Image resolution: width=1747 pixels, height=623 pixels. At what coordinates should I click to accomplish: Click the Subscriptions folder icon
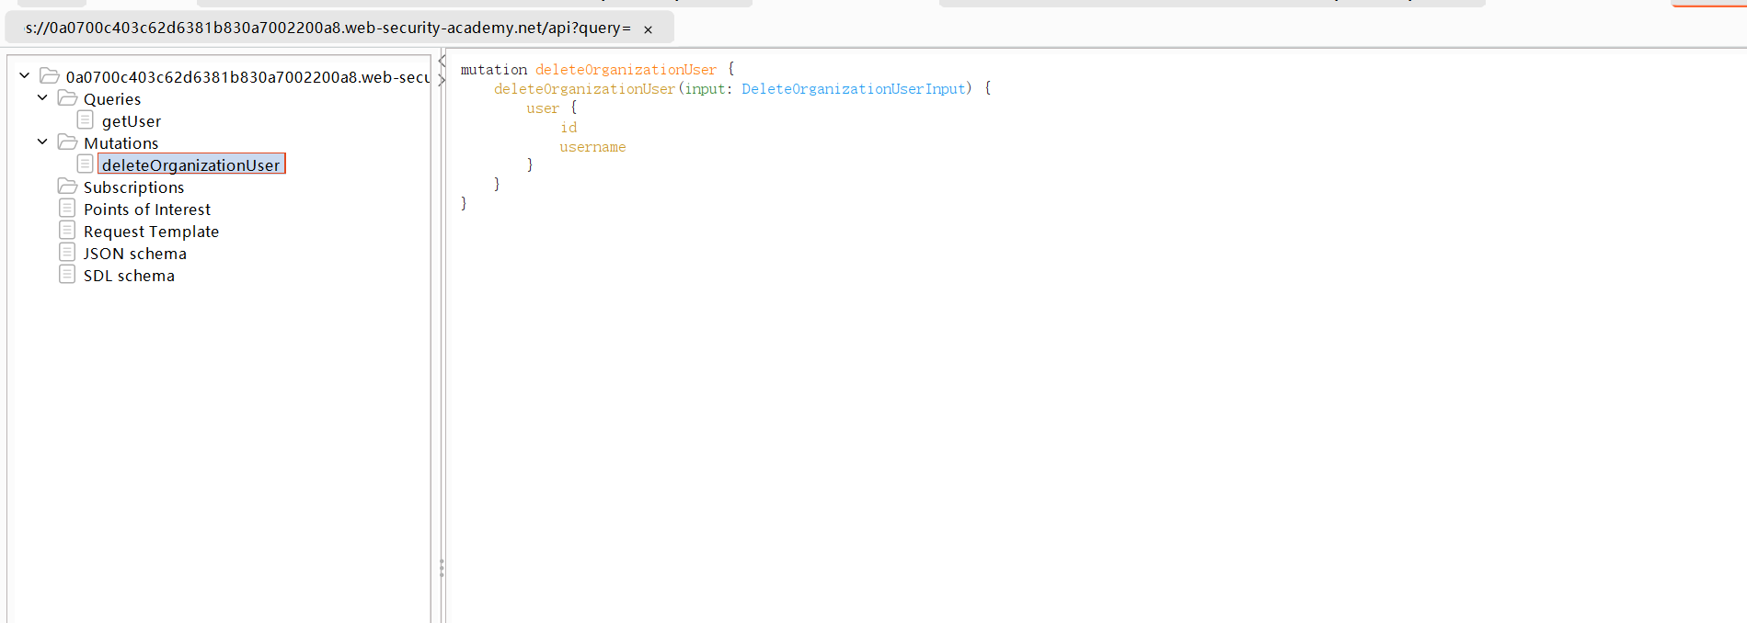(x=67, y=187)
